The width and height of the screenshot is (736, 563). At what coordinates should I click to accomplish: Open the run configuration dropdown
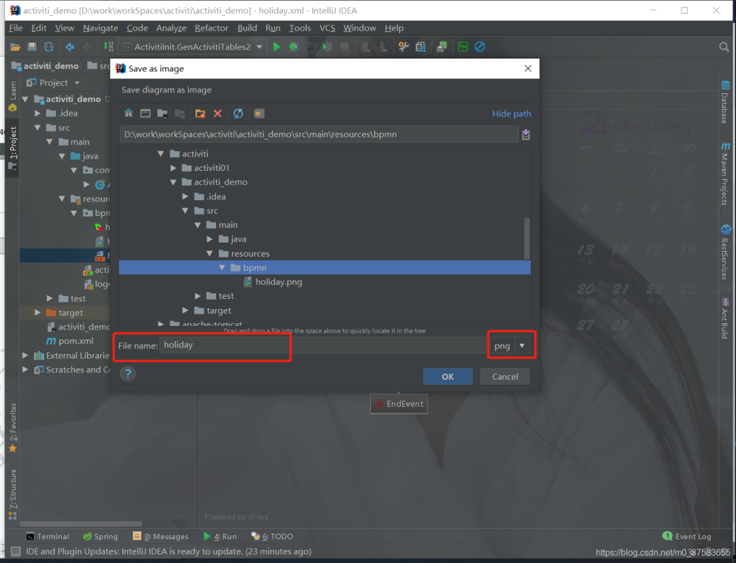pyautogui.click(x=259, y=47)
